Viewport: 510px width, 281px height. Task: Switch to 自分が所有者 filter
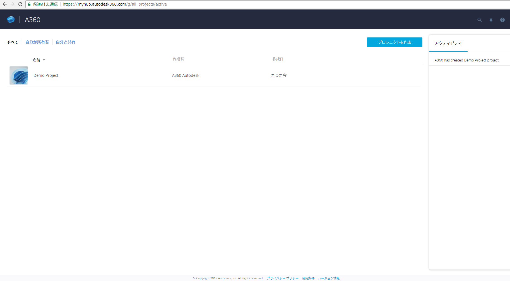(x=37, y=42)
